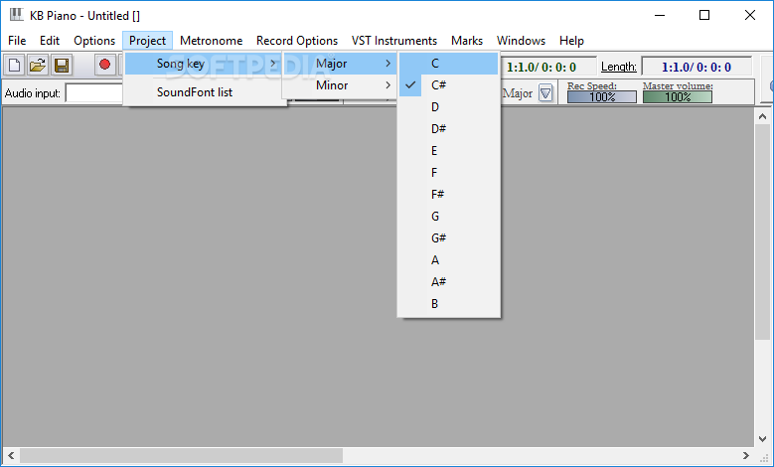Image resolution: width=774 pixels, height=467 pixels.
Task: Click the vertical scrollbar down arrow
Action: coord(762,438)
